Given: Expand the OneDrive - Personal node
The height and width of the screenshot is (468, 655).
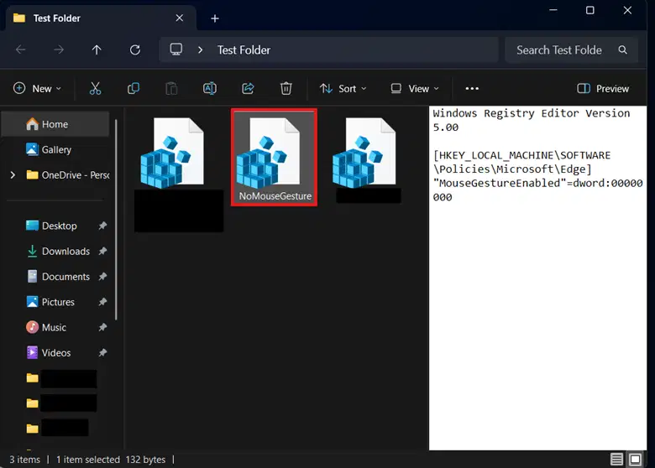Looking at the screenshot, I should 13,174.
